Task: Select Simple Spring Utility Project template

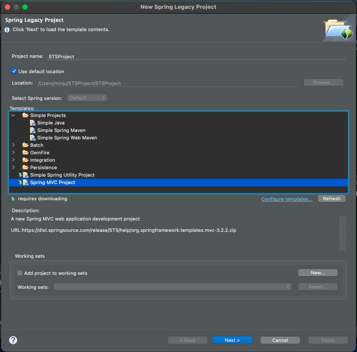Action: (x=62, y=175)
